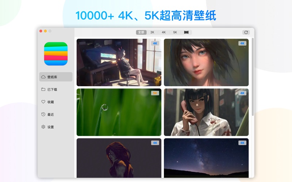Minimize the window with yellow button
The image size is (292, 182).
click(x=45, y=31)
